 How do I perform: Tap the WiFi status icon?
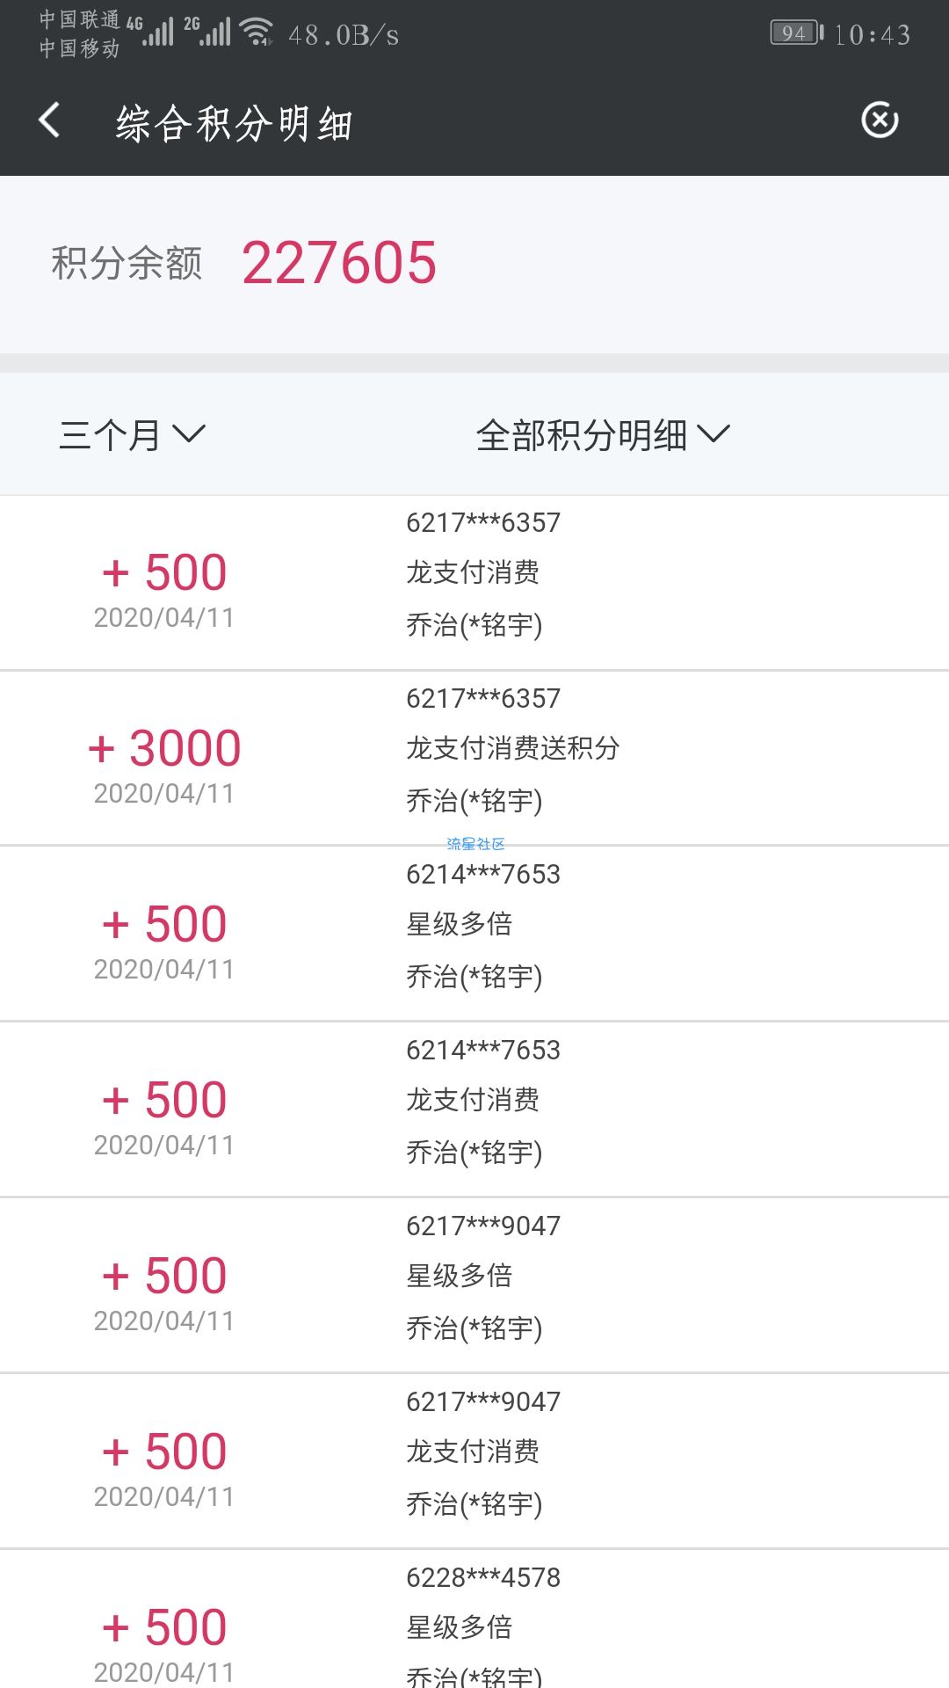(257, 32)
